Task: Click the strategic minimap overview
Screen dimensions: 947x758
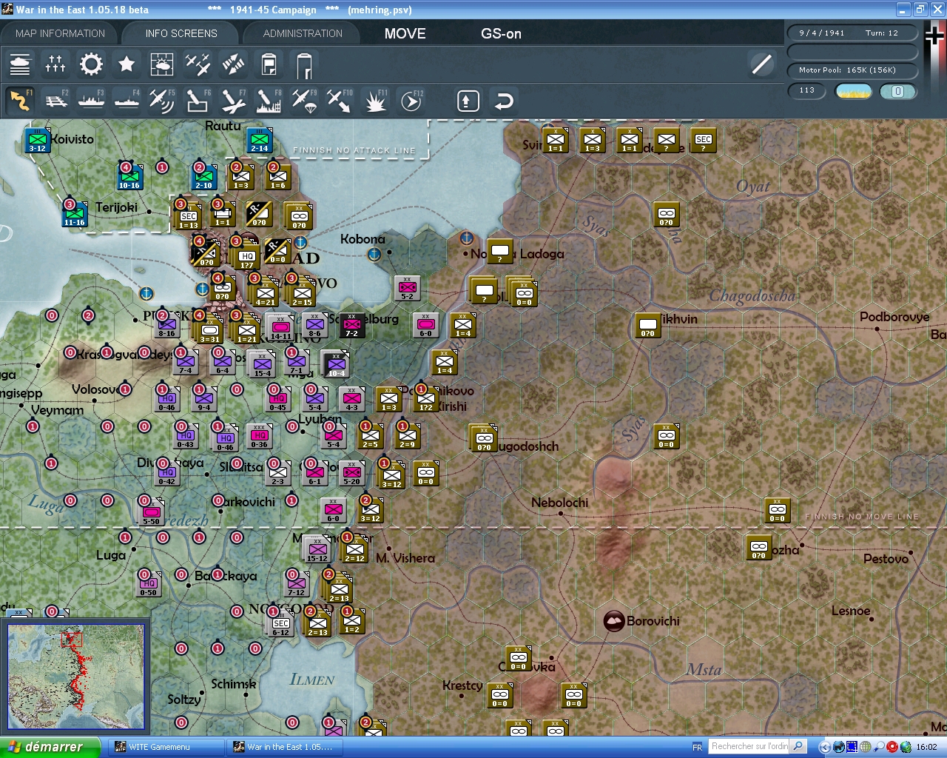Action: point(75,678)
